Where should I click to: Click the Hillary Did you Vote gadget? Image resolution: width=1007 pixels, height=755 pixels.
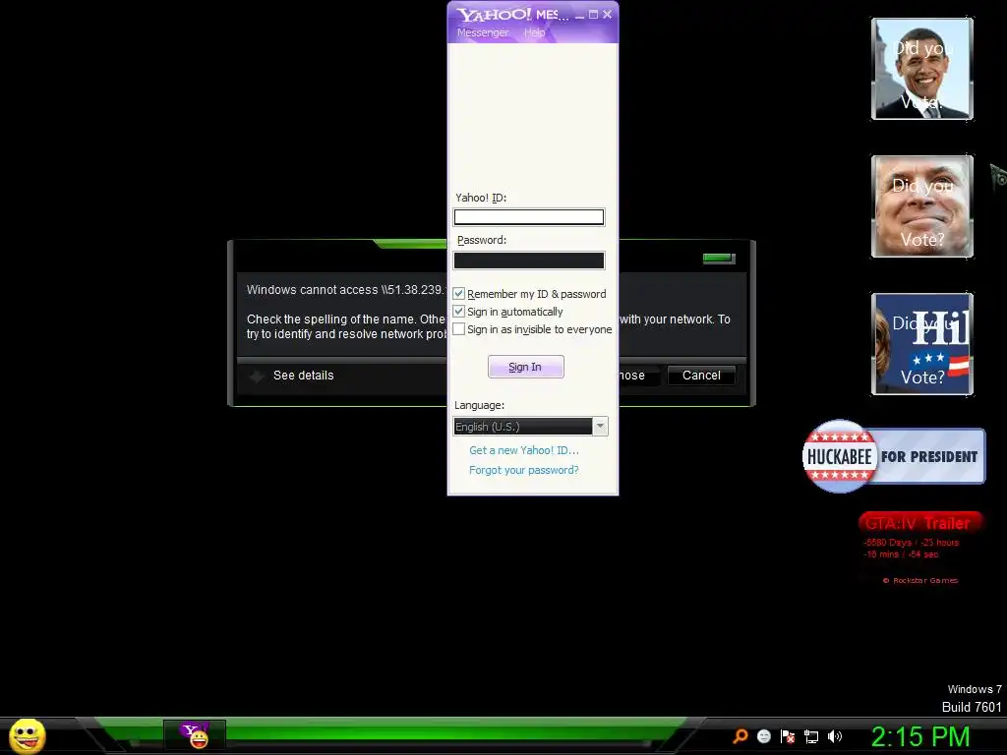[922, 343]
